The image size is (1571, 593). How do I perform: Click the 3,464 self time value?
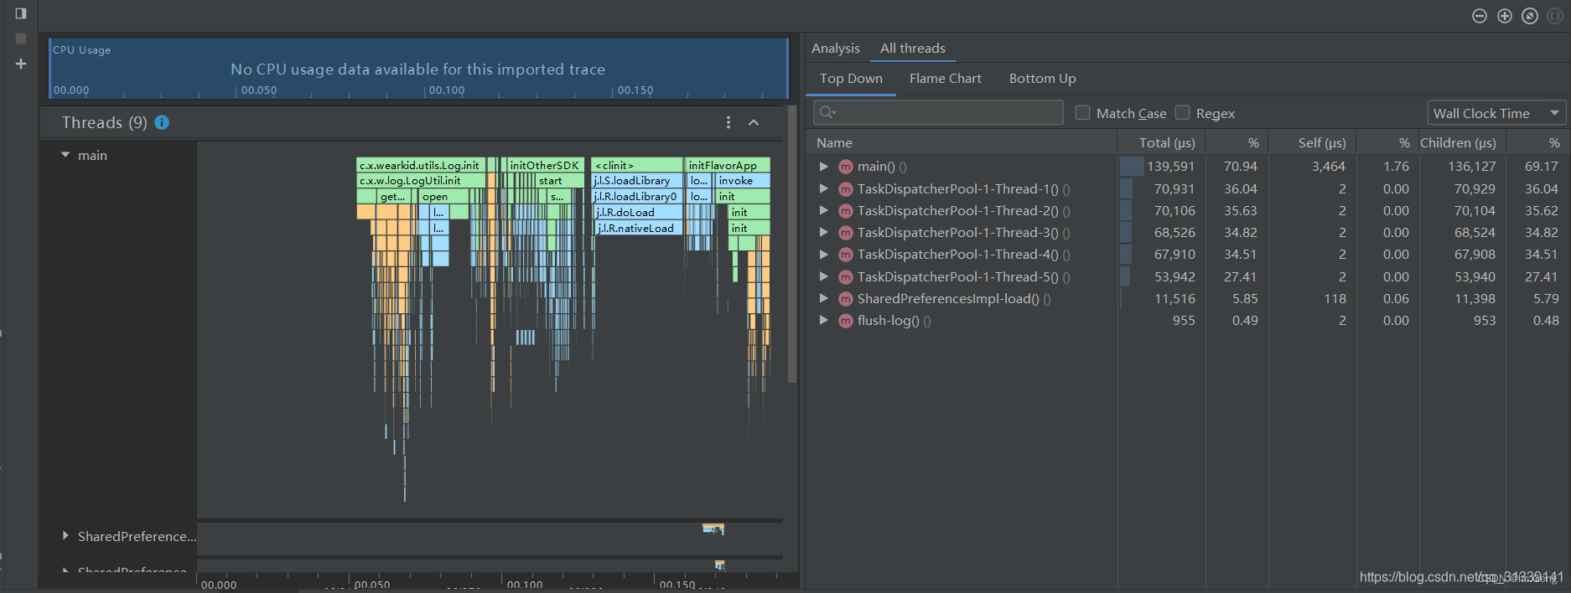1329,167
